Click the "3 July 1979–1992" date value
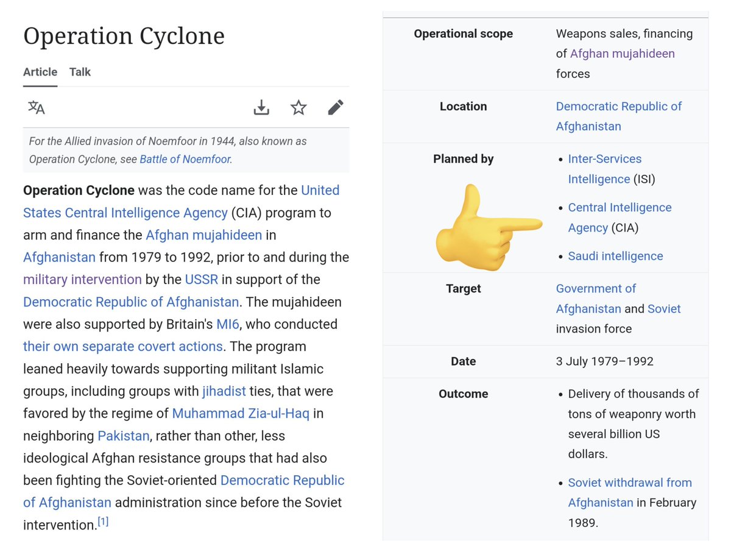731x549 pixels. click(605, 362)
